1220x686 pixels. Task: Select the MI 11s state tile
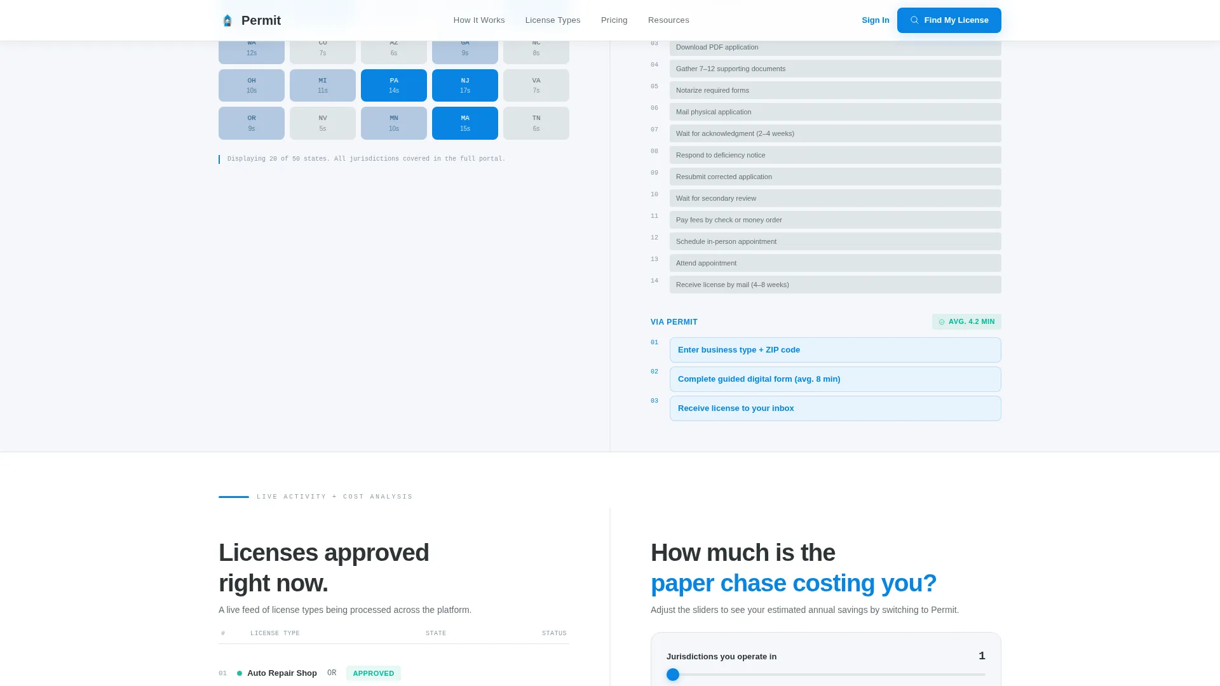coord(323,85)
